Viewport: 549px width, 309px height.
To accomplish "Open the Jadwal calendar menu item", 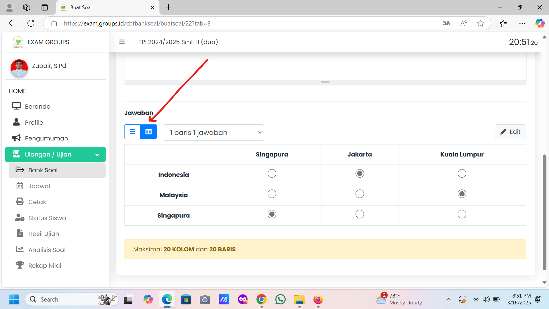I will [39, 186].
